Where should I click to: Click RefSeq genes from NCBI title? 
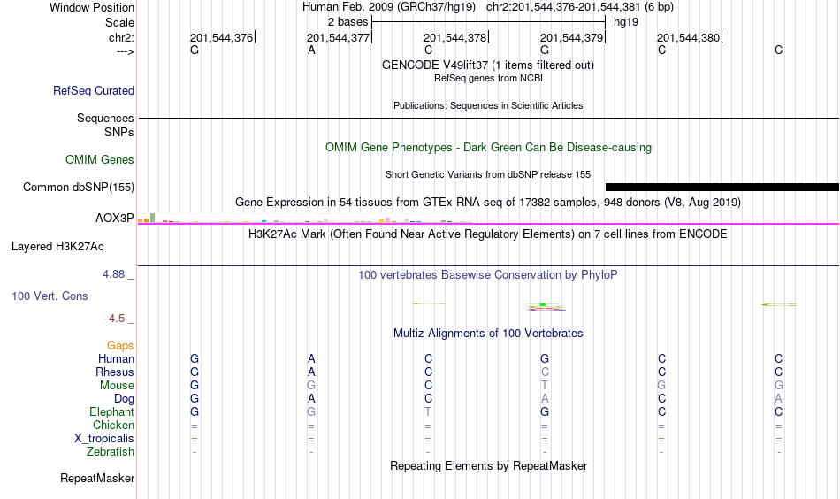(x=489, y=78)
